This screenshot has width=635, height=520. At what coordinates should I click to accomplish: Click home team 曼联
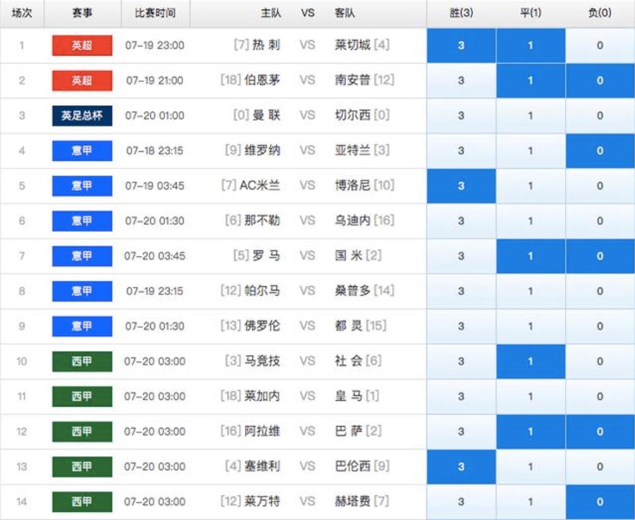[x=266, y=115]
